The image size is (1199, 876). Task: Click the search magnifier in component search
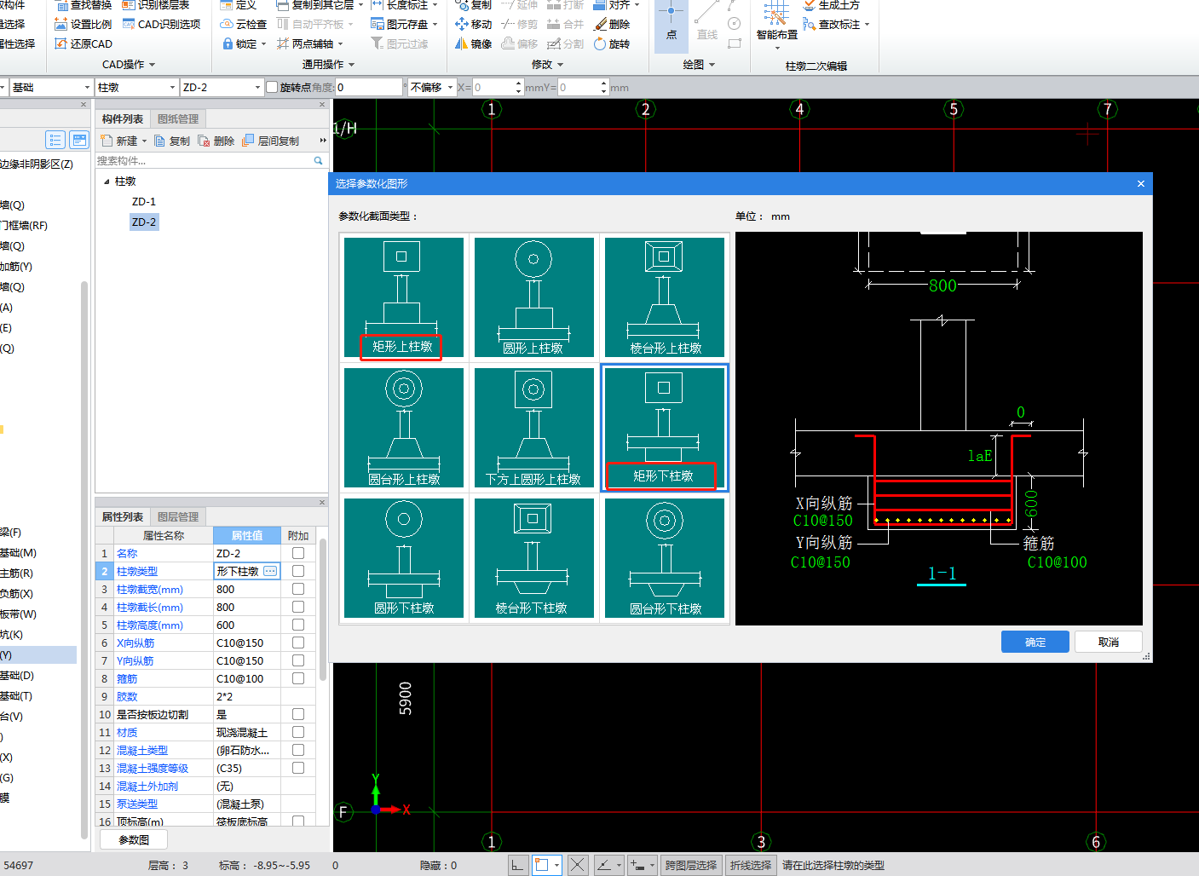click(319, 160)
